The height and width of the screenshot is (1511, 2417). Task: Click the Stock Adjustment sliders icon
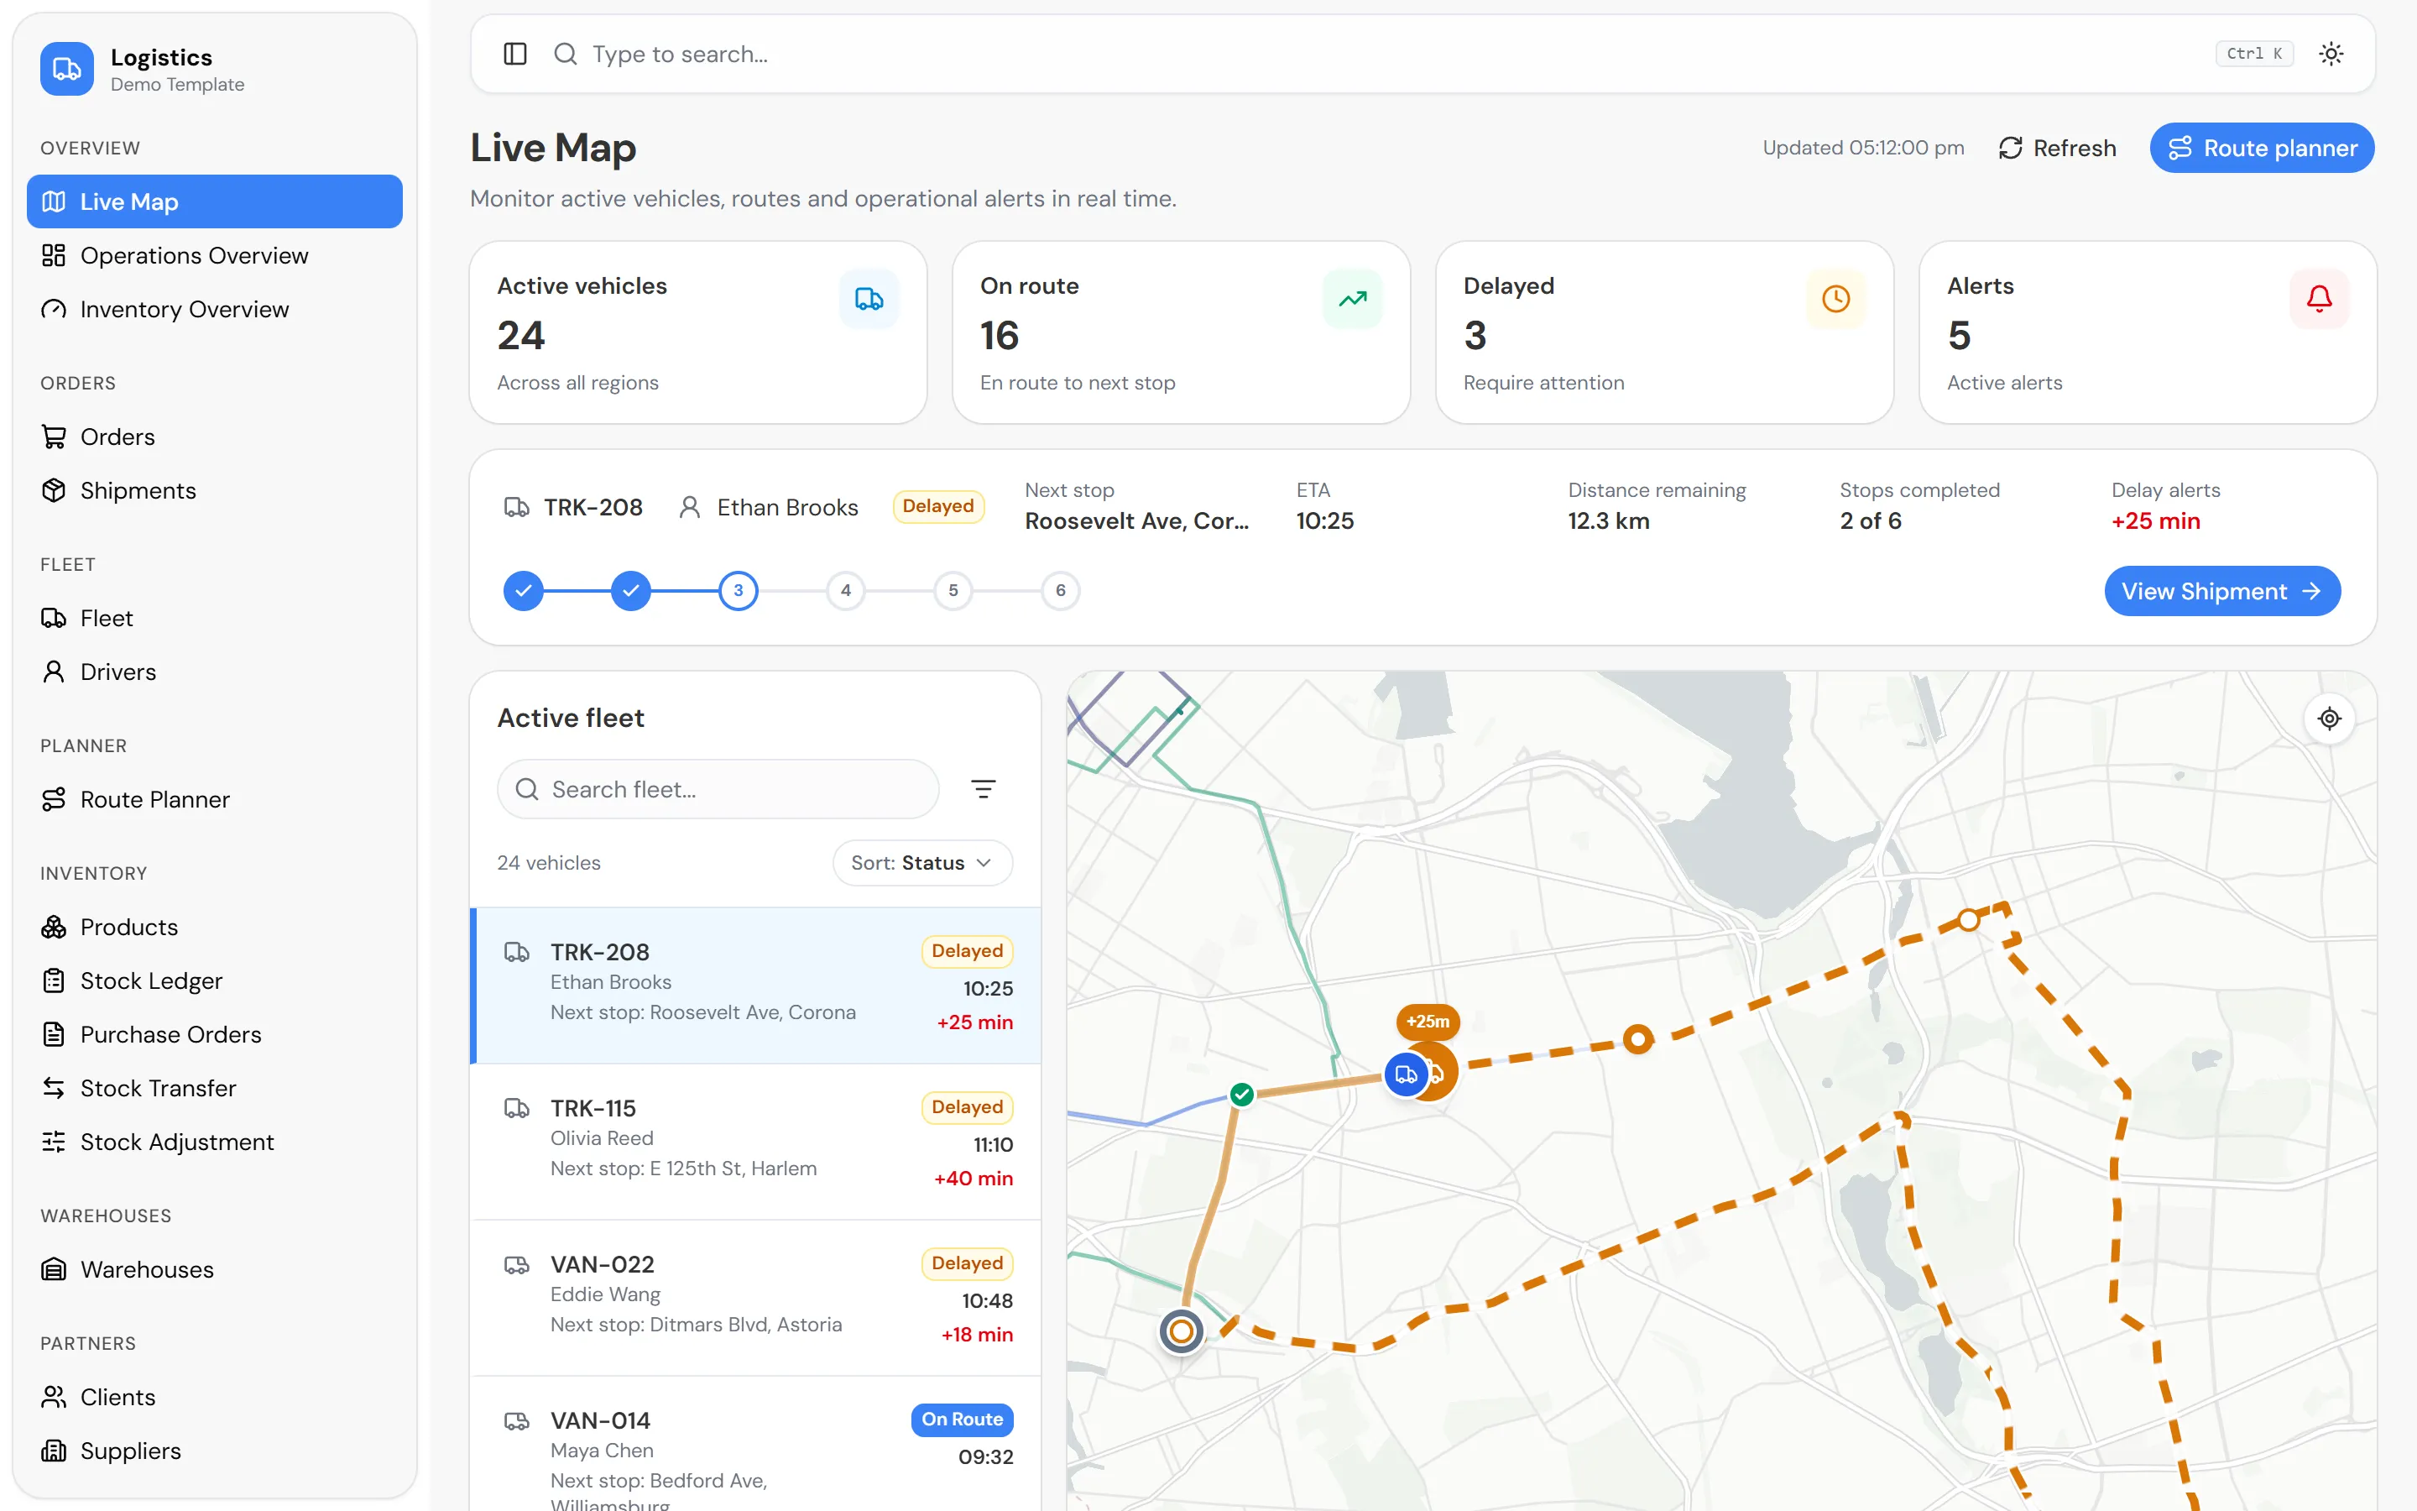click(54, 1142)
